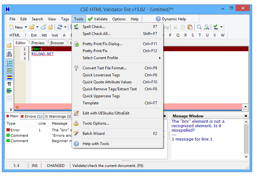This screenshot has width=261, height=180.
Task: Select Pretty Print/Fix menu item
Action: coord(118,51)
